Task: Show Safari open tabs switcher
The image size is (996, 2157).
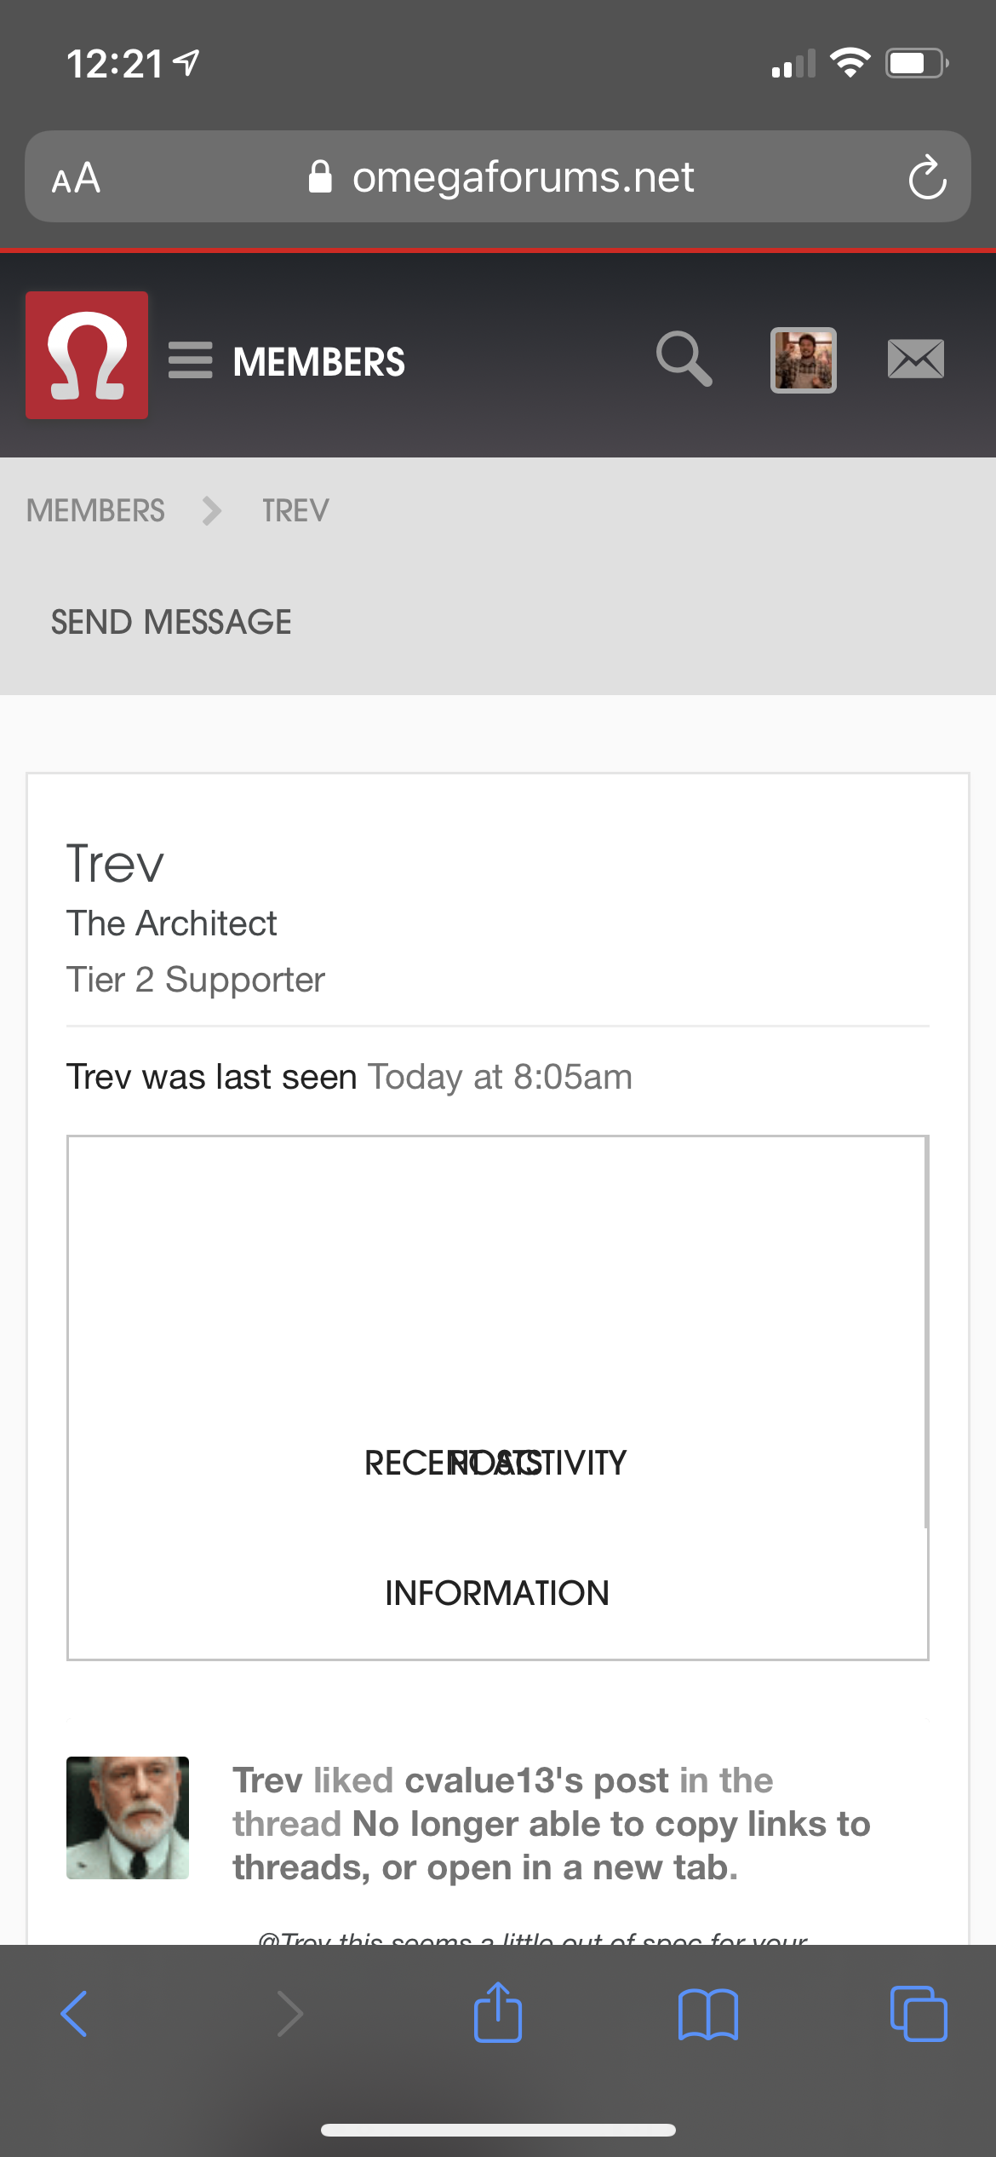Action: tap(918, 2015)
